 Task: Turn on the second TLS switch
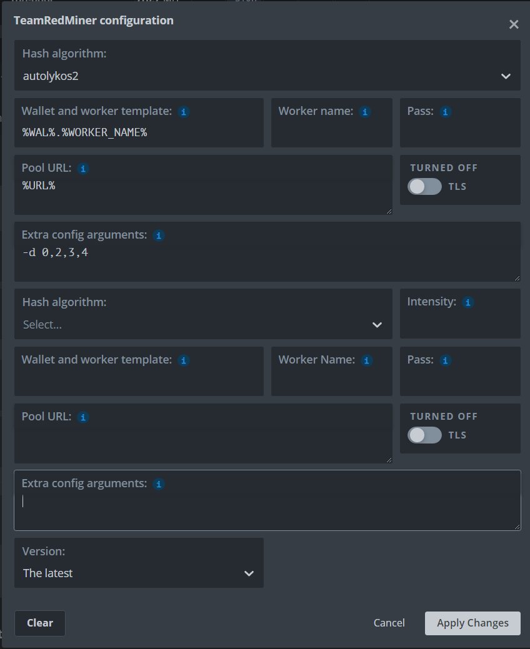(x=424, y=435)
